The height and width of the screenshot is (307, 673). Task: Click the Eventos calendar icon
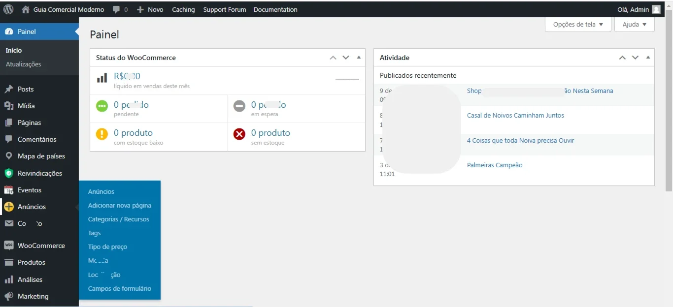8,190
